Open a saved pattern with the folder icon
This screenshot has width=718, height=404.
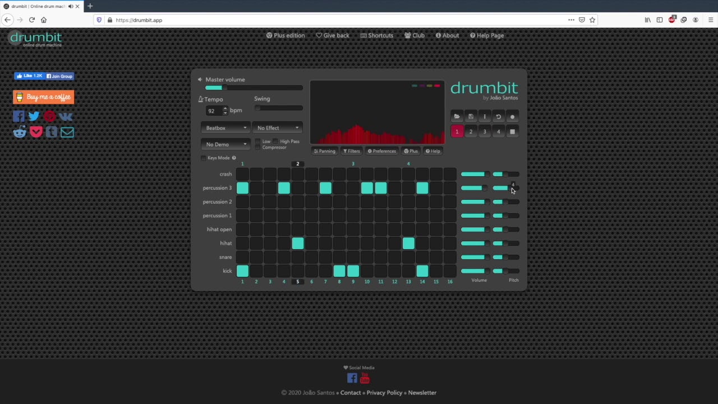457,117
